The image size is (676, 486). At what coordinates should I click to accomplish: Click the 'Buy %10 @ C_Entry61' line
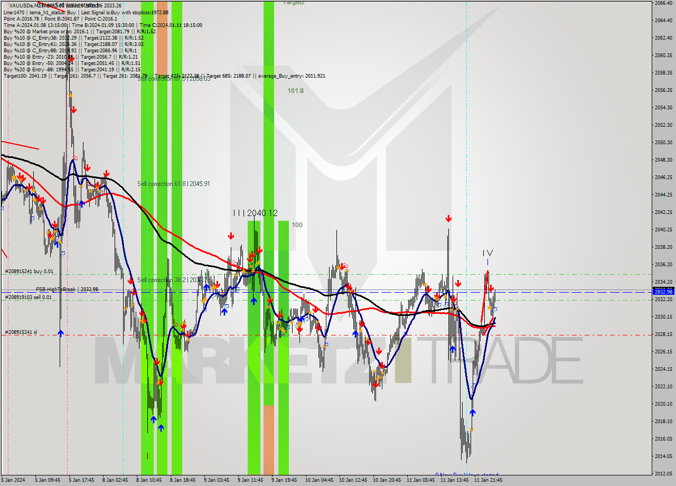pos(73,44)
